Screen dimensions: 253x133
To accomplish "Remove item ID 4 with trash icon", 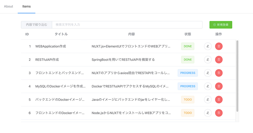I will (219, 86).
